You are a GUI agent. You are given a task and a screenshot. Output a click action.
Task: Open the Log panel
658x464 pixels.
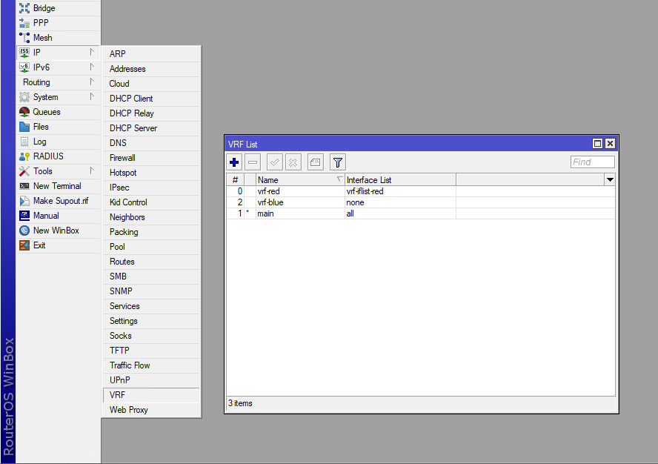tap(41, 141)
